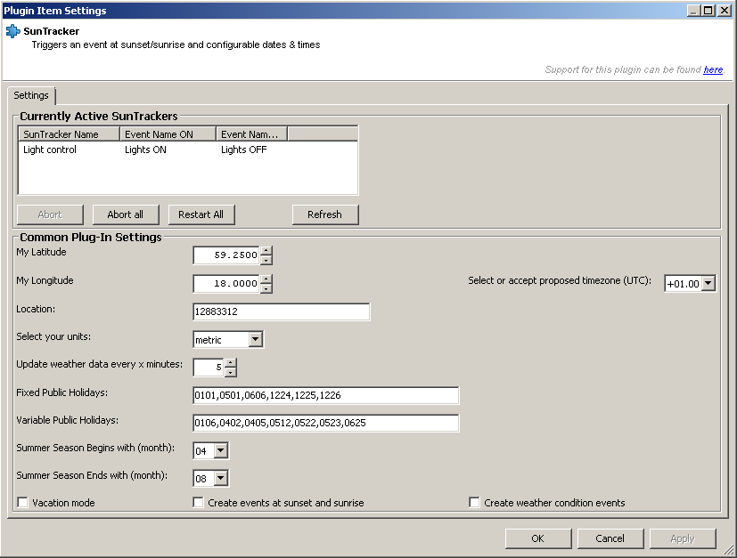Open the plugin support 'here' link
Screen dimensions: 737x558
pos(713,70)
